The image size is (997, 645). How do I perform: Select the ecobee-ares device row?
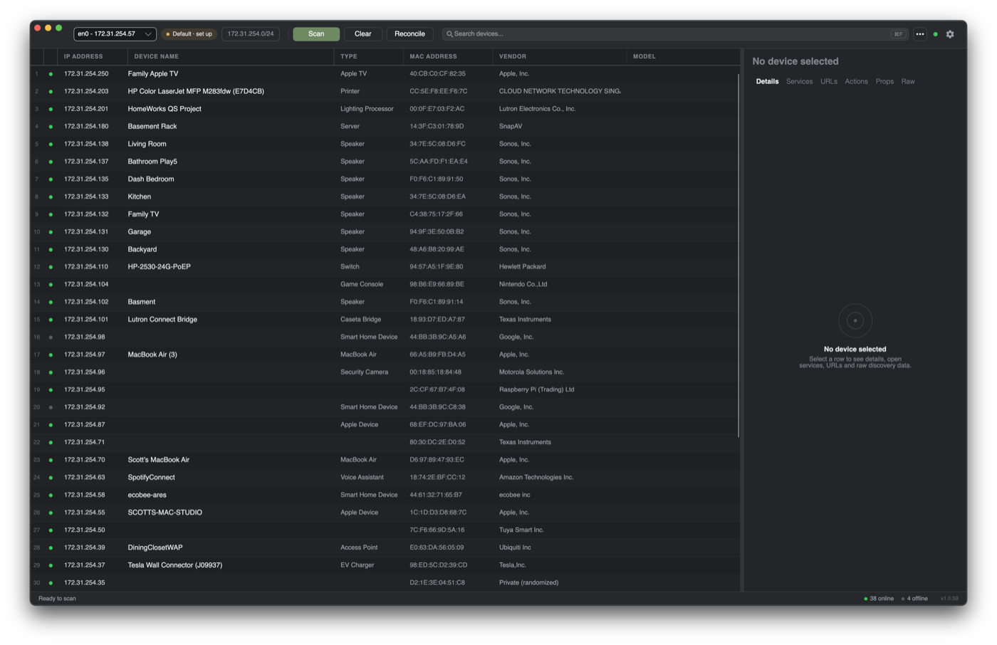click(x=385, y=495)
